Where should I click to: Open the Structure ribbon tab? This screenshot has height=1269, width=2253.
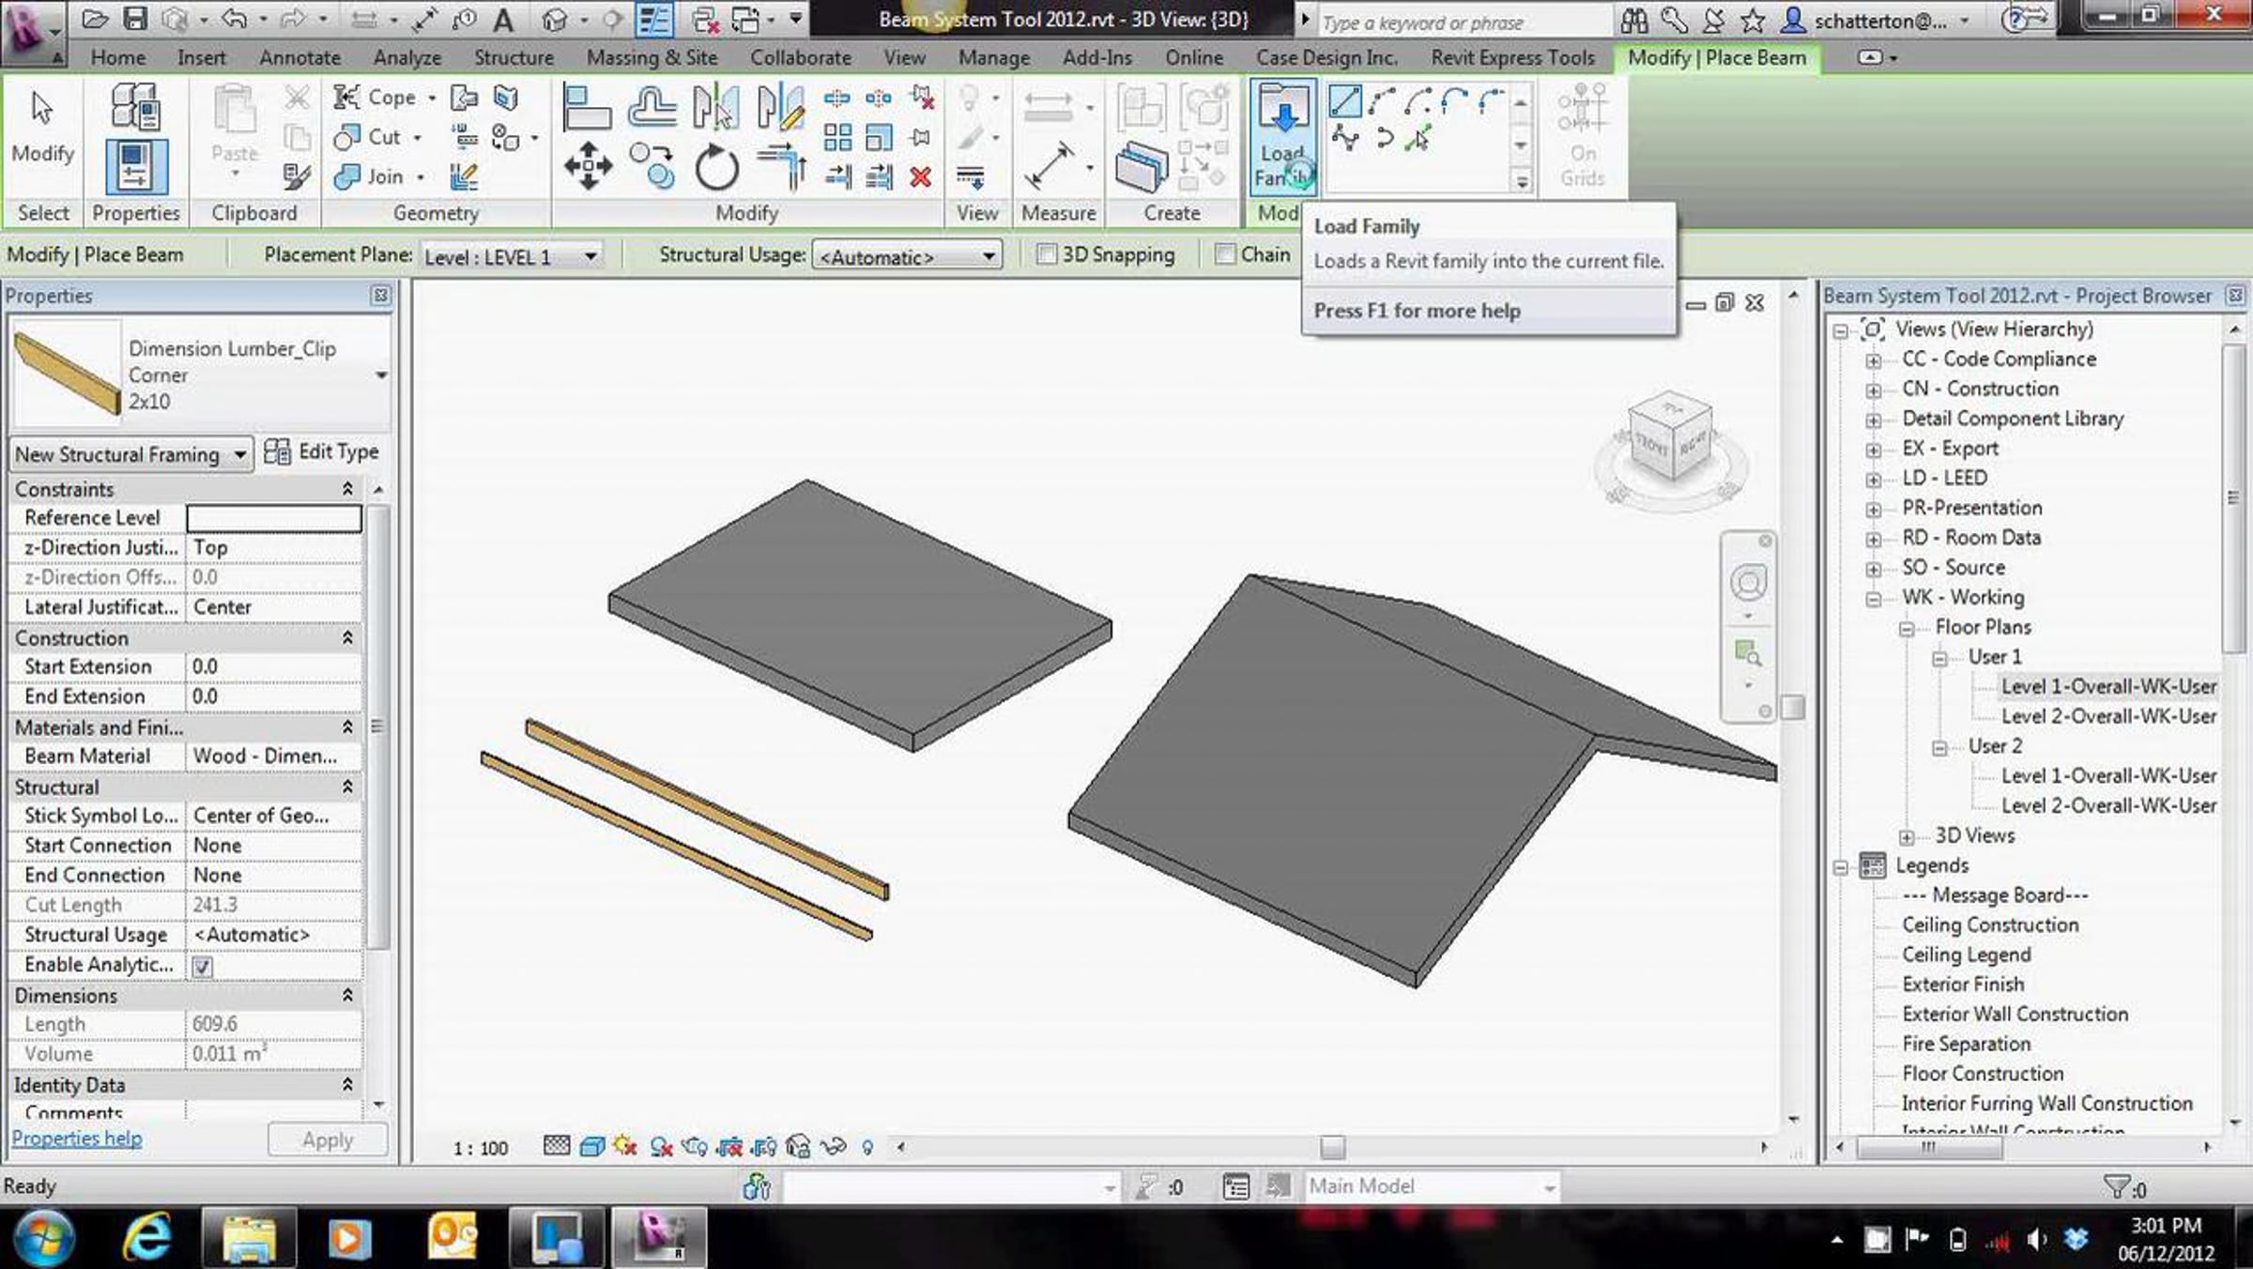pyautogui.click(x=513, y=57)
